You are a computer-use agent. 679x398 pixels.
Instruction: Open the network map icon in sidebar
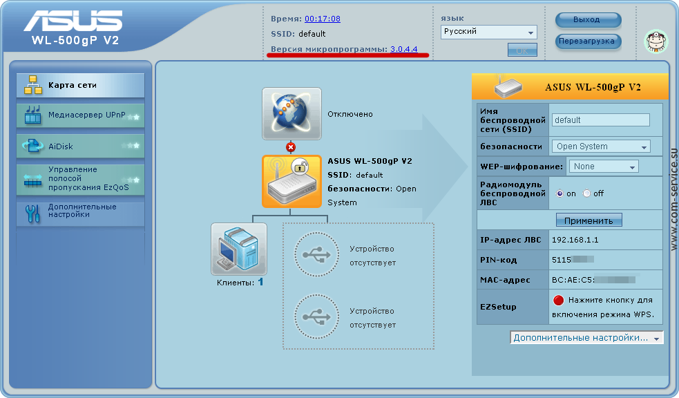pyautogui.click(x=33, y=85)
